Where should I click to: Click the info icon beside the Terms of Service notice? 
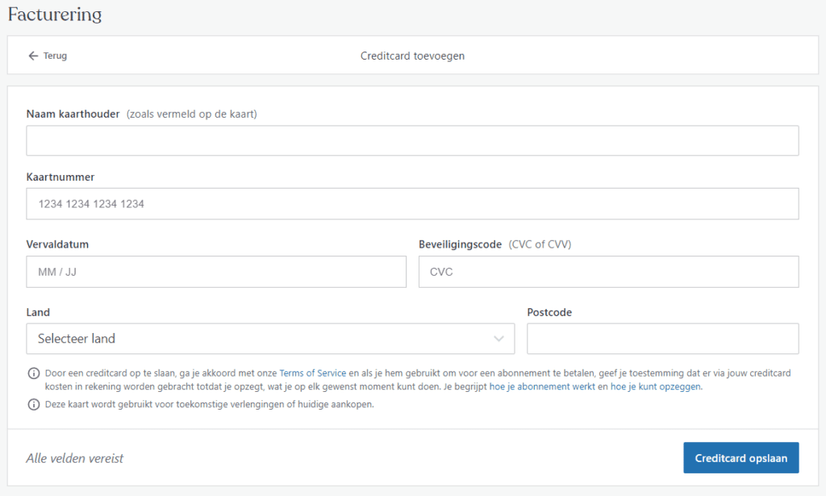click(x=34, y=373)
